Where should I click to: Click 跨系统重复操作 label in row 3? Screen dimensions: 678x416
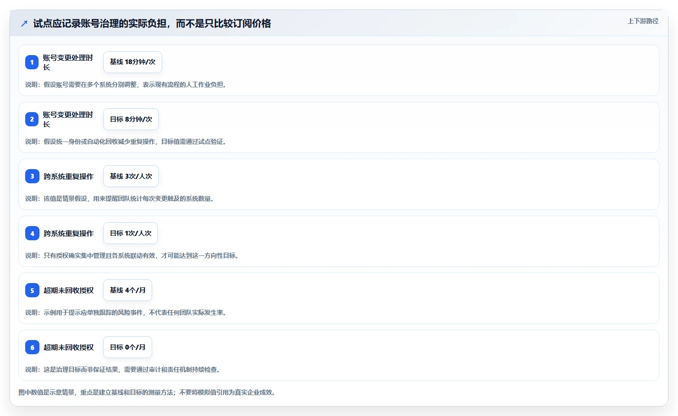click(x=68, y=176)
